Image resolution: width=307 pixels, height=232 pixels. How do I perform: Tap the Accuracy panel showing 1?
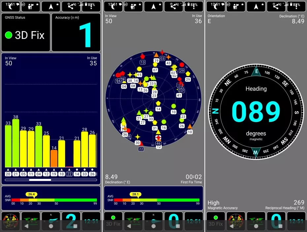coord(76,32)
